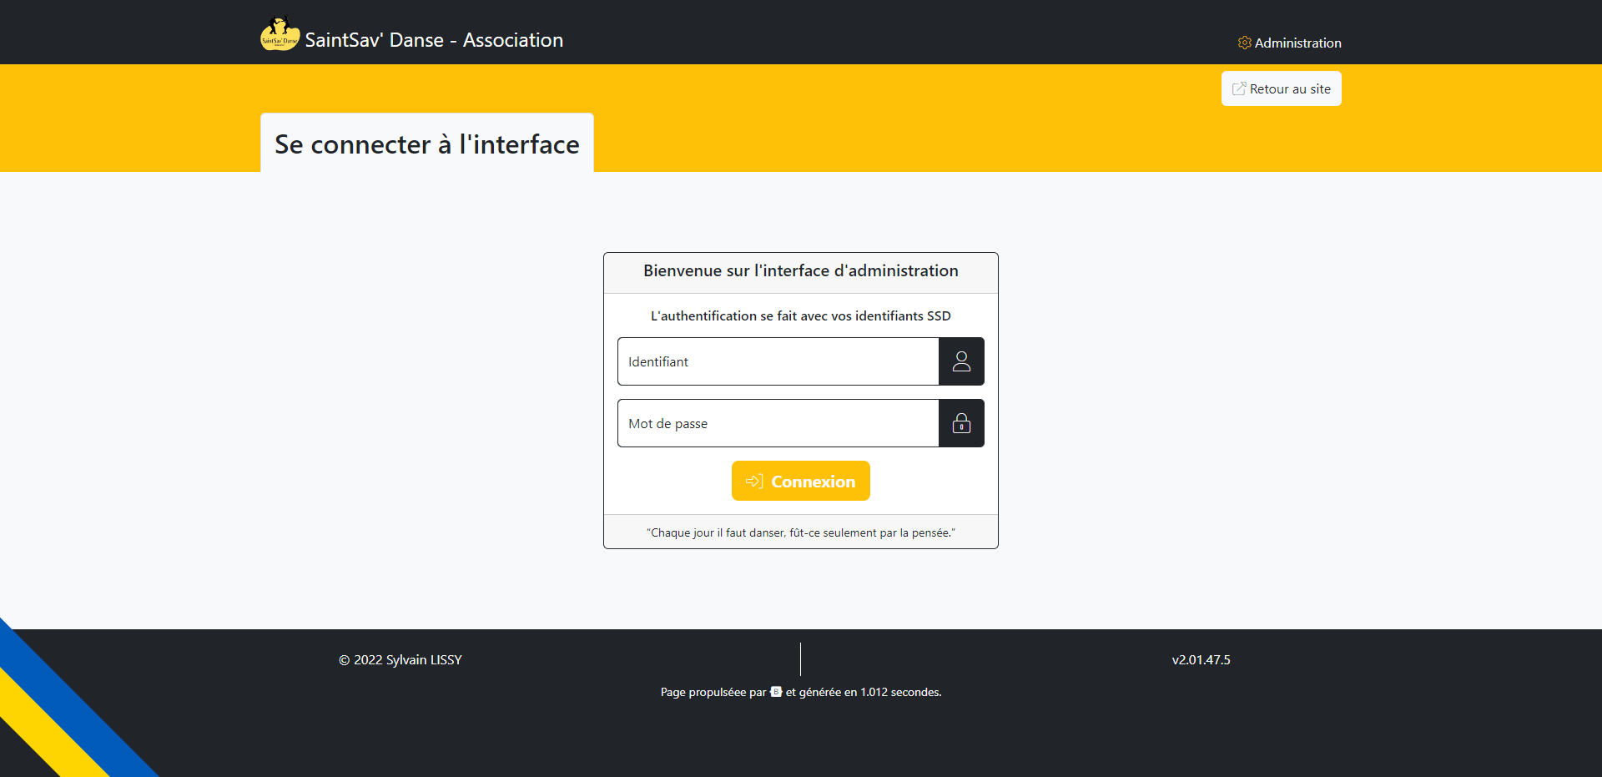Click the © 2022 Sylvain LISSY credit
The image size is (1602, 777).
click(400, 659)
